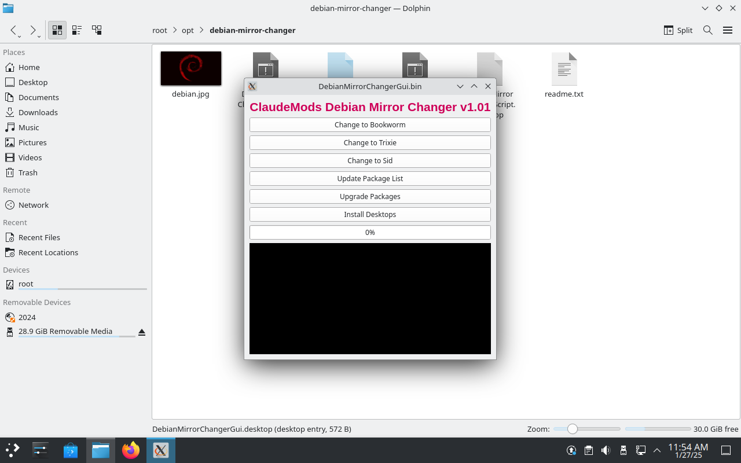
Task: Open volume control tray icon
Action: pos(606,450)
